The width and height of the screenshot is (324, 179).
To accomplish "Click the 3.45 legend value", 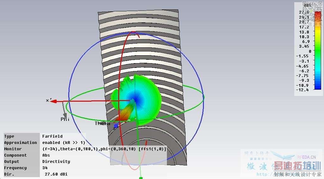I will point(304,46).
